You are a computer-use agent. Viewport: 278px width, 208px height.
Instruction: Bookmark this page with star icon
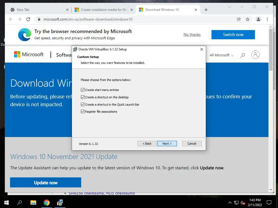tap(248, 19)
